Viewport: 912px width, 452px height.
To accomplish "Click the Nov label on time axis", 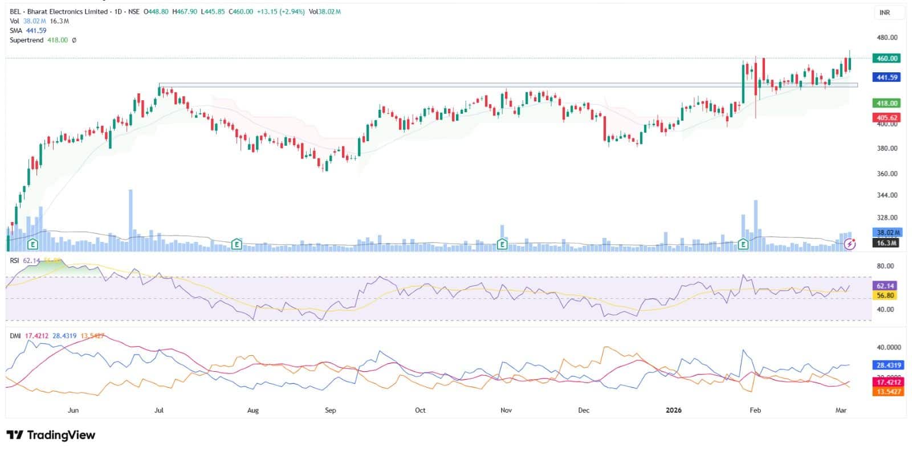I will coord(506,410).
